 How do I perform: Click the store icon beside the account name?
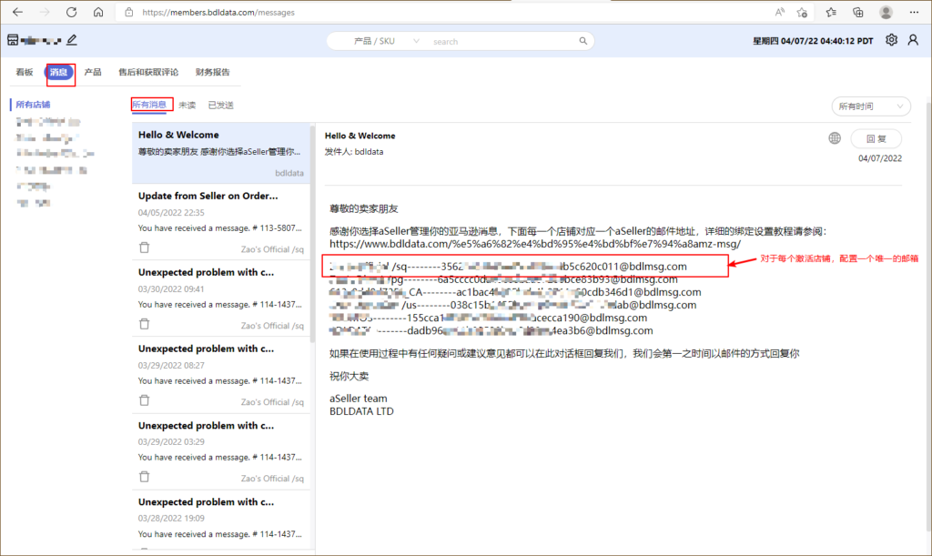[13, 40]
